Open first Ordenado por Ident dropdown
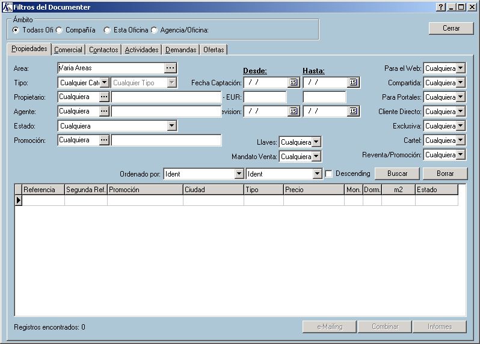 (239, 174)
